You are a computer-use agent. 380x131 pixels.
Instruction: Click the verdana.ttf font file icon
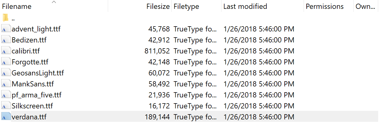[5, 117]
